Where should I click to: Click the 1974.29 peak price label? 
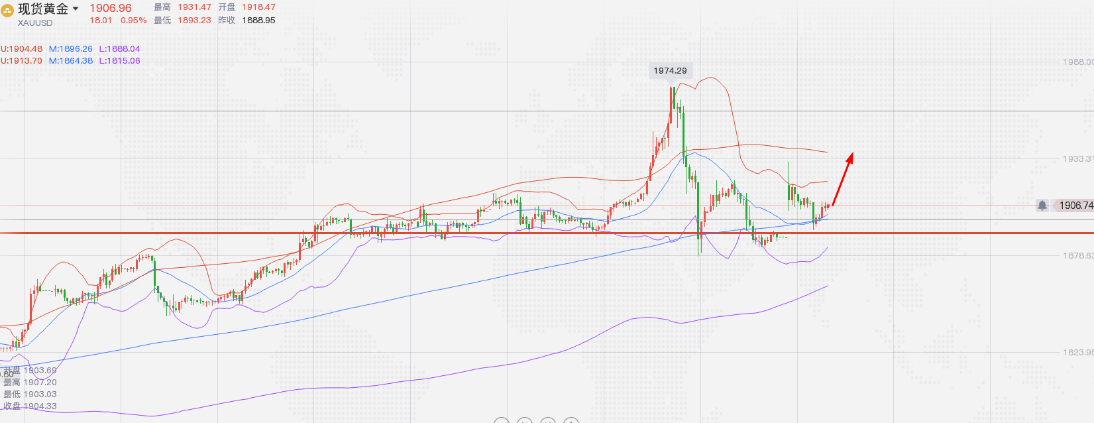[670, 71]
